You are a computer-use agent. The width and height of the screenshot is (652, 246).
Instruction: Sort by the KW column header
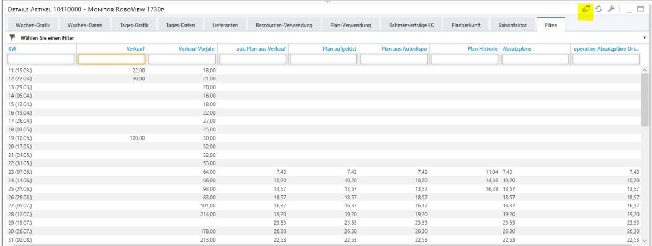tap(41, 49)
